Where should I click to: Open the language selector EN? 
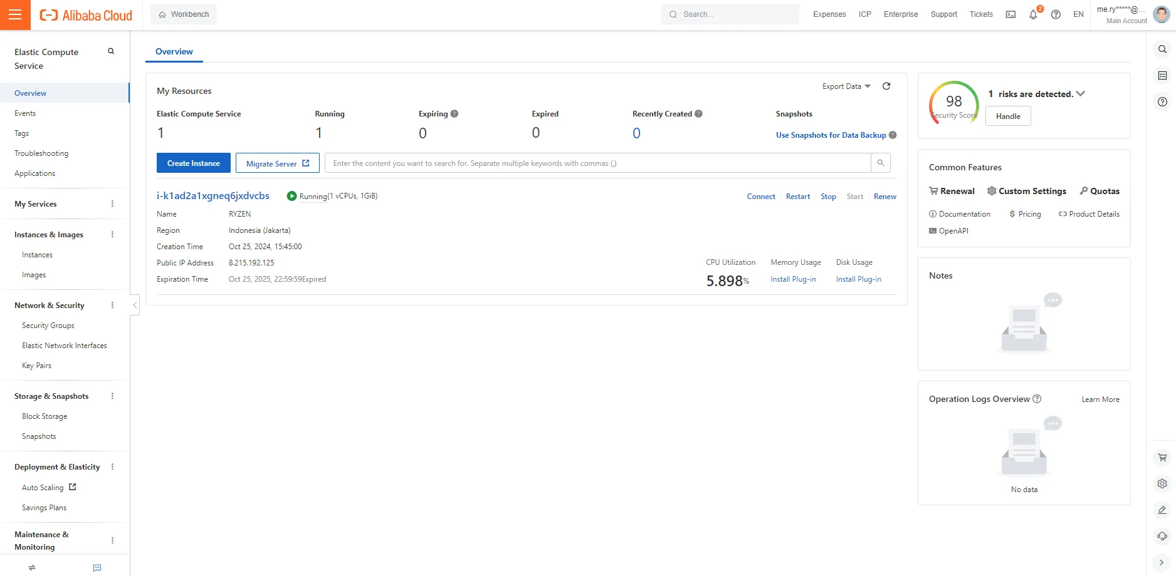pyautogui.click(x=1078, y=14)
